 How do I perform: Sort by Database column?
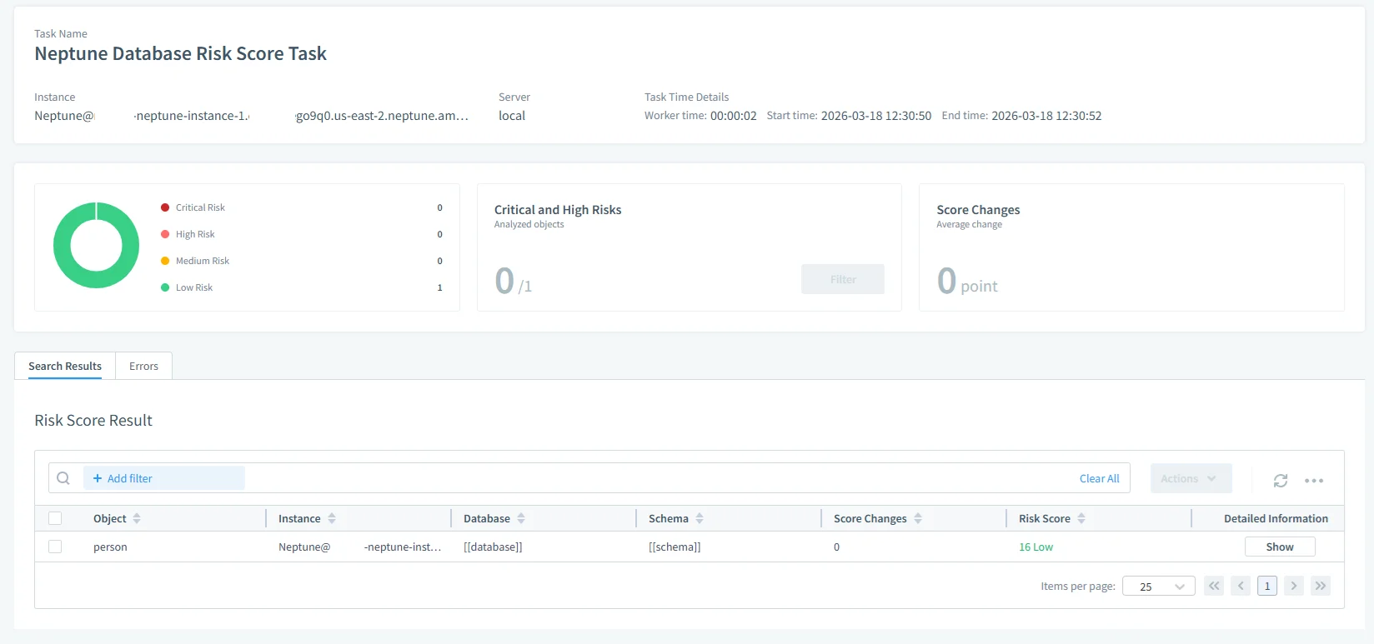521,518
